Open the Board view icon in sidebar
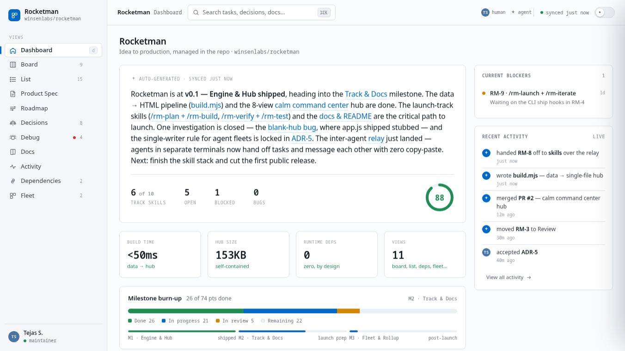 coord(13,65)
